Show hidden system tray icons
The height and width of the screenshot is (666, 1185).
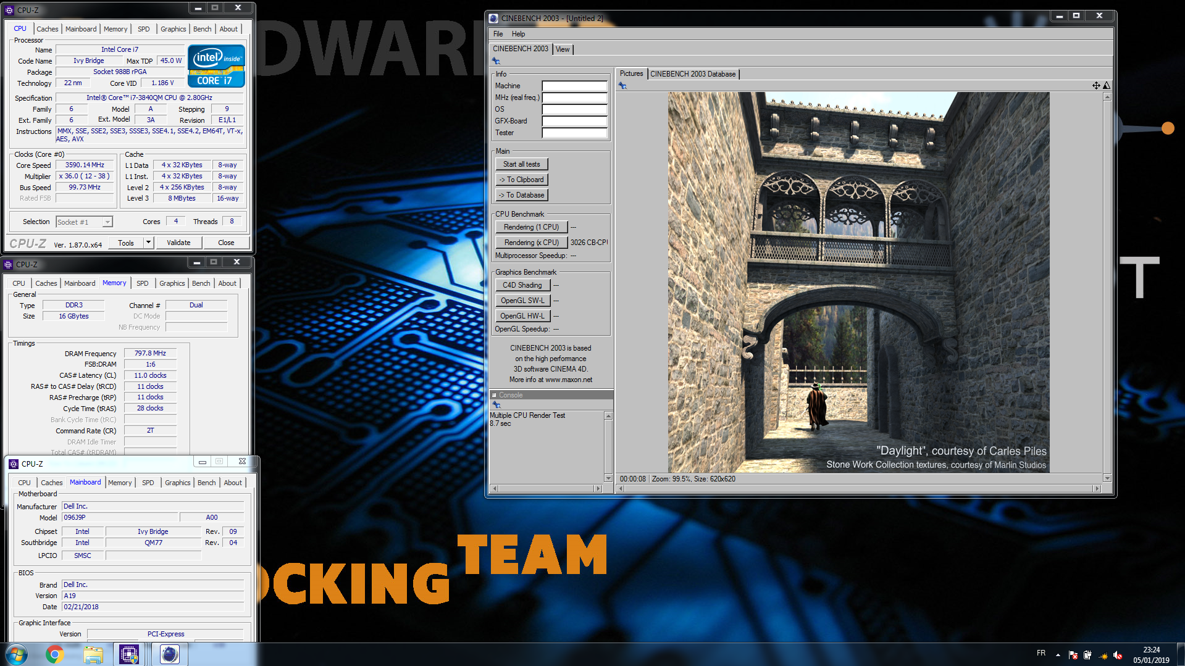pyautogui.click(x=1058, y=655)
